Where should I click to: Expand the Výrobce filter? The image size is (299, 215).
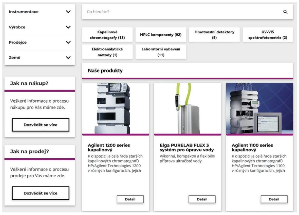40,27
